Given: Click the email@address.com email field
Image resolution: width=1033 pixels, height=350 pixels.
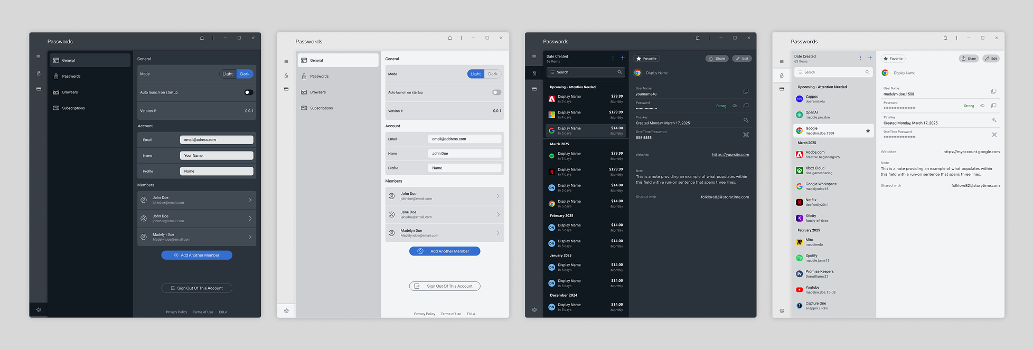Looking at the screenshot, I should 464,139.
